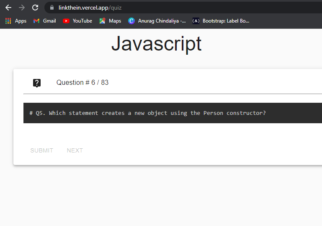Click the Maps pin icon
The image size is (322, 226).
point(102,21)
